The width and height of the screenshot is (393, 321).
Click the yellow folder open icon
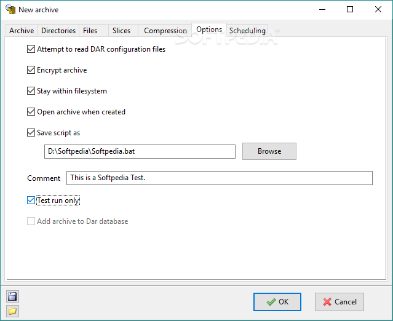[x=12, y=311]
